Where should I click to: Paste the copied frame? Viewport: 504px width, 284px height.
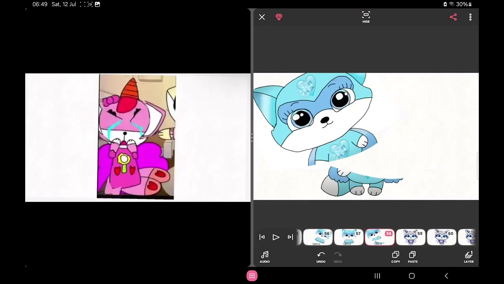tap(412, 257)
